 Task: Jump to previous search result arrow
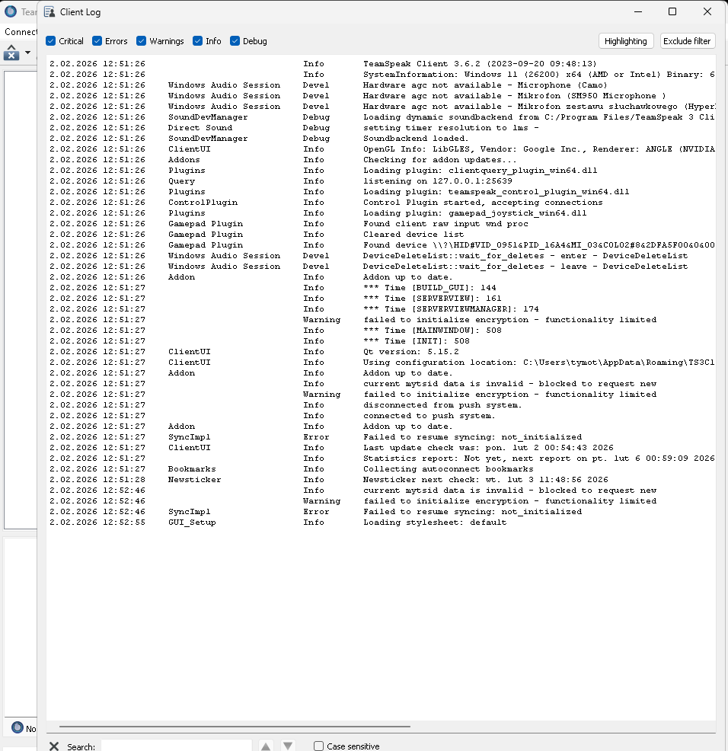[x=266, y=746]
